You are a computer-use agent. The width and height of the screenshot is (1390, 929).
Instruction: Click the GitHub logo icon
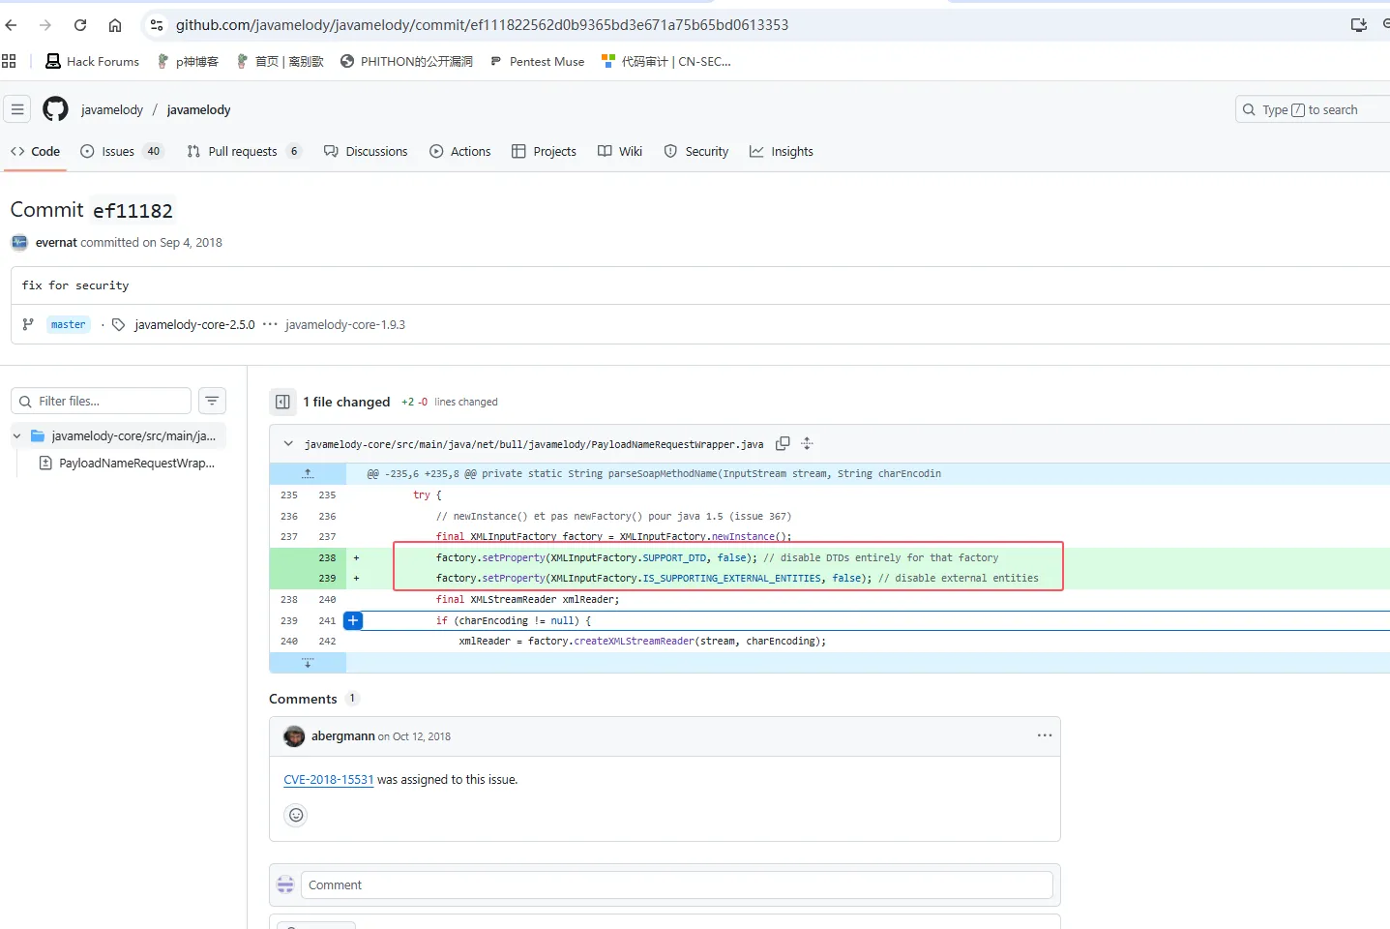pos(55,109)
